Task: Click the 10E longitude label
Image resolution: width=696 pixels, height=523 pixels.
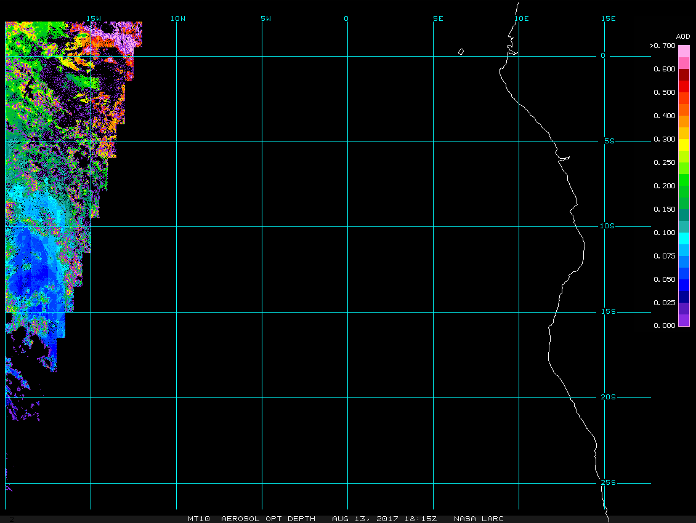Action: coord(522,18)
